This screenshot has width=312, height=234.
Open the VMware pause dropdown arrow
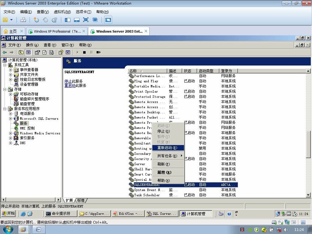pos(11,20)
